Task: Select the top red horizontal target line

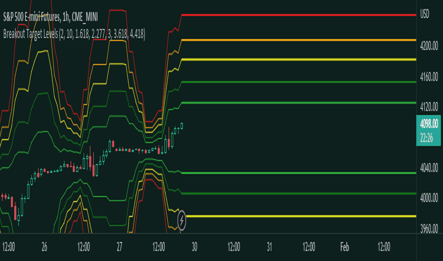Action: point(299,15)
